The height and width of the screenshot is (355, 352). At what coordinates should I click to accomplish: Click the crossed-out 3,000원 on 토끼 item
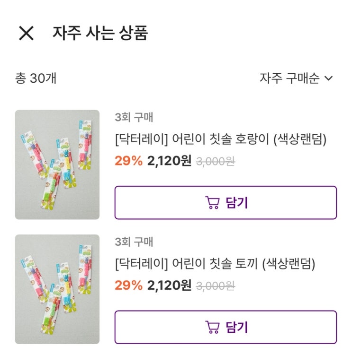216,286
